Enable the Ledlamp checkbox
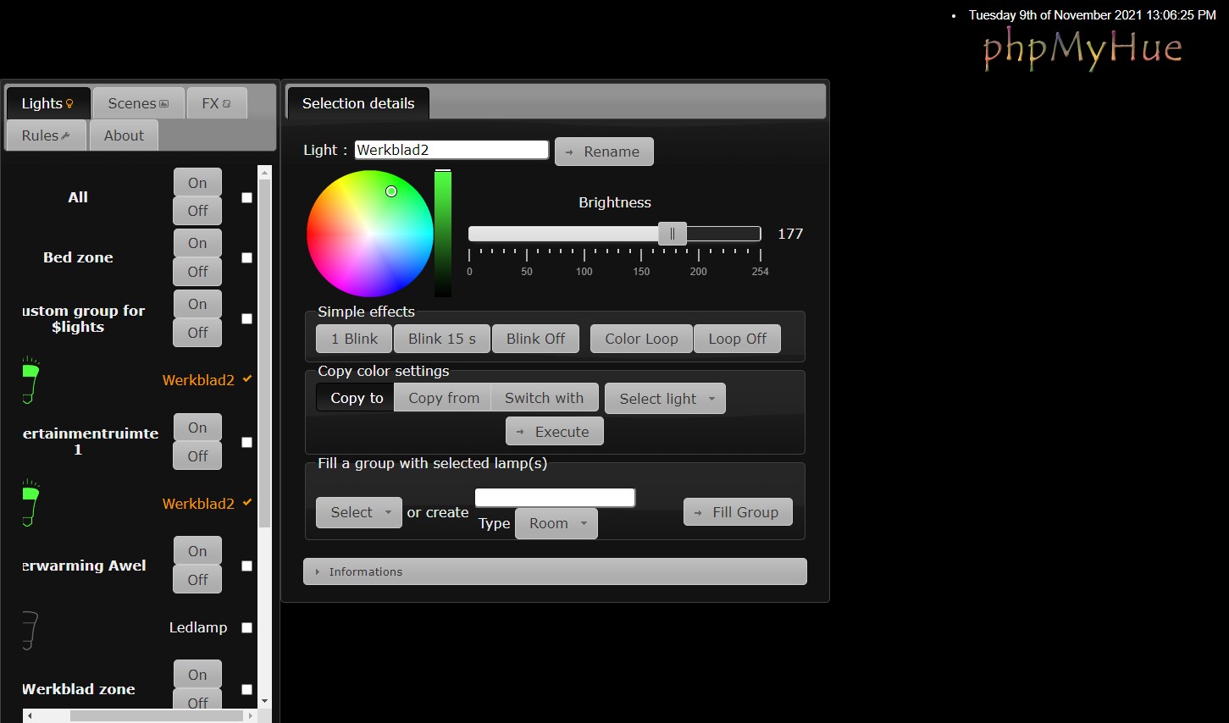The width and height of the screenshot is (1229, 723). (246, 628)
